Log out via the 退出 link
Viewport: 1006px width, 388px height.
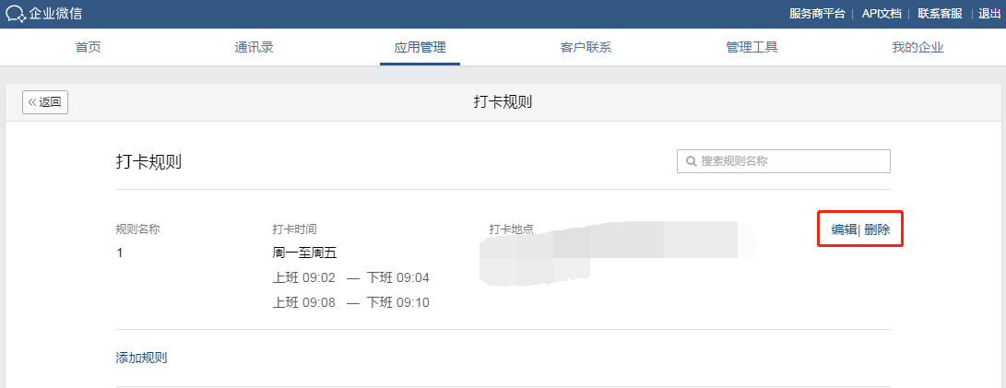click(990, 13)
